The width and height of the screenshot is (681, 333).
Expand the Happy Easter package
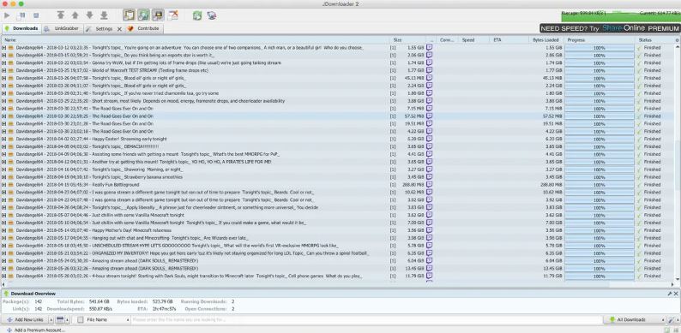click(4, 140)
